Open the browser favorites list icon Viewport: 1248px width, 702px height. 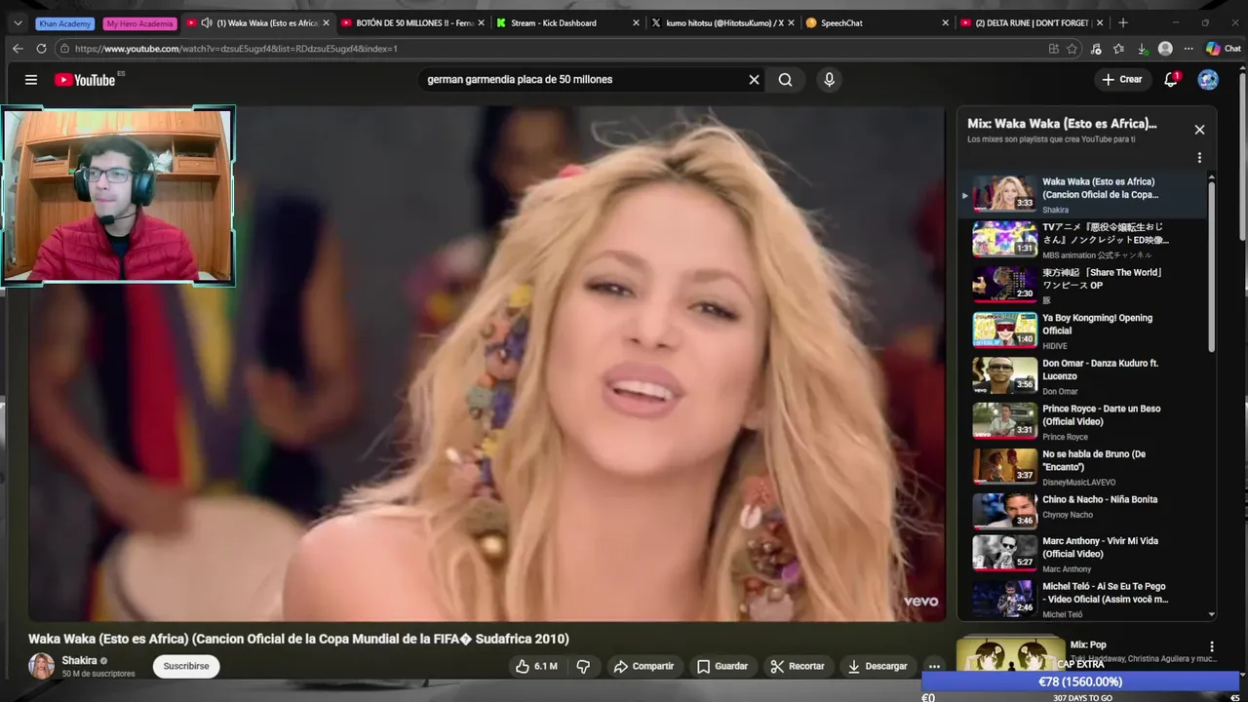(x=1119, y=48)
